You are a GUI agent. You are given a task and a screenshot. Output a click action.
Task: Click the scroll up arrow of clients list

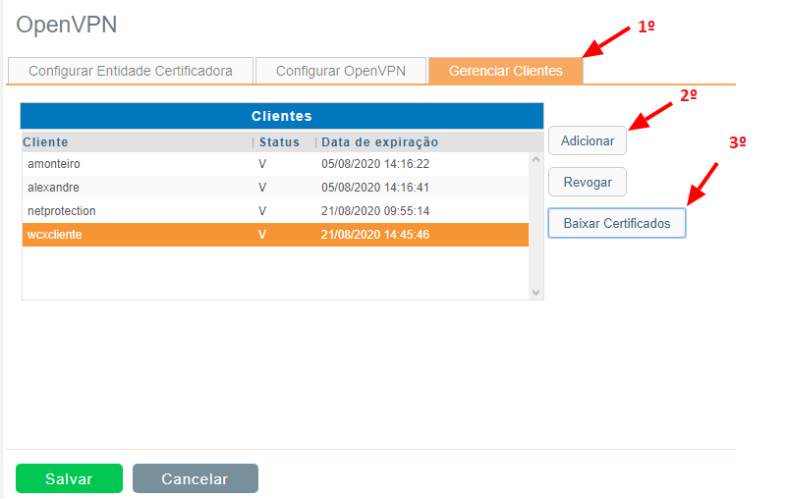[x=535, y=160]
